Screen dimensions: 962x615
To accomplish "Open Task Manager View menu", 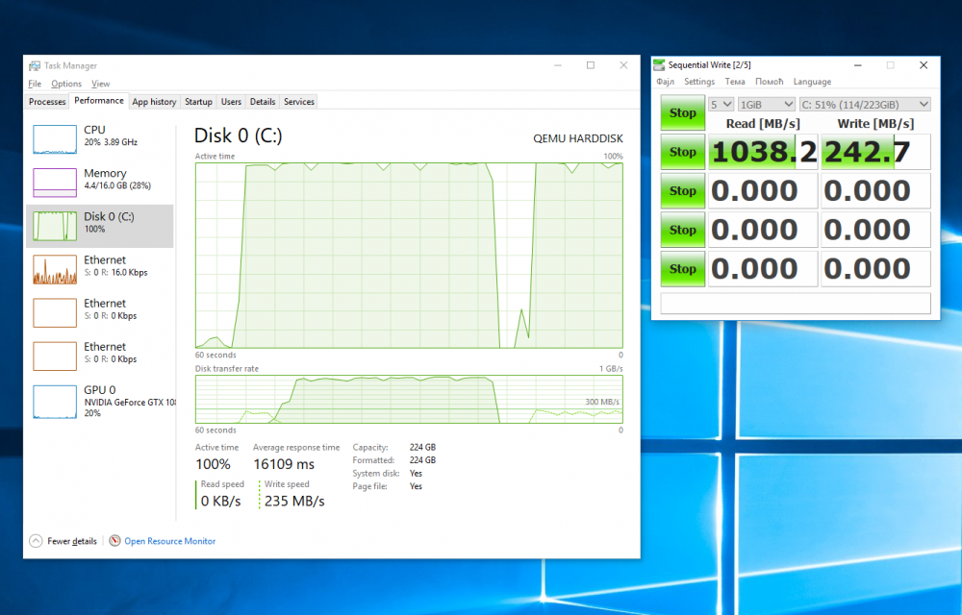I will tap(101, 84).
